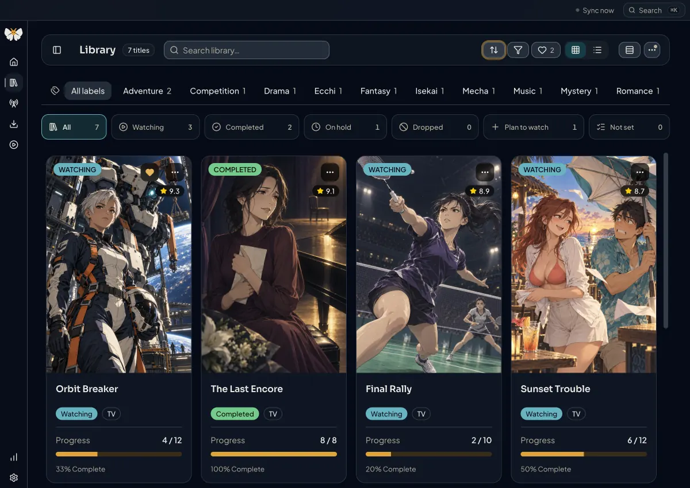Filter by Romance label
This screenshot has height=488, width=690.
(638, 91)
